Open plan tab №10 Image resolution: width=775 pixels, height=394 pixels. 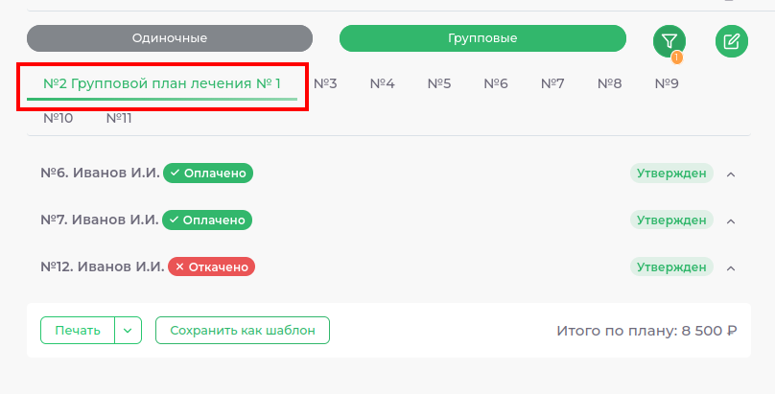pos(59,118)
